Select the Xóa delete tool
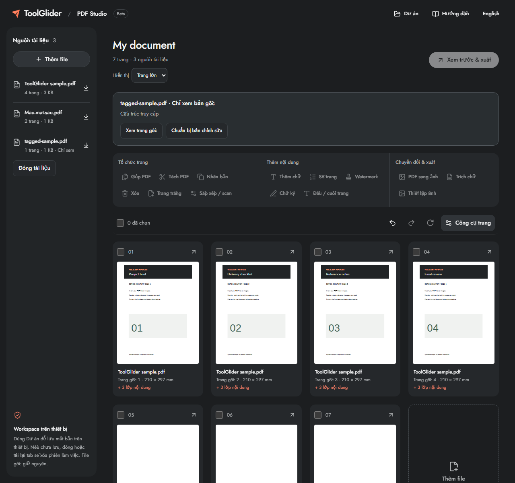 pyautogui.click(x=131, y=193)
